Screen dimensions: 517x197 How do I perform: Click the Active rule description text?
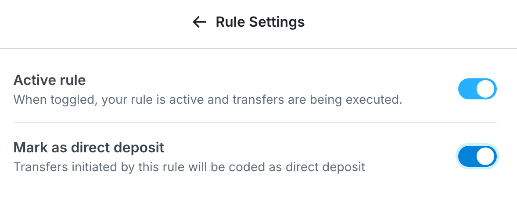pos(208,100)
